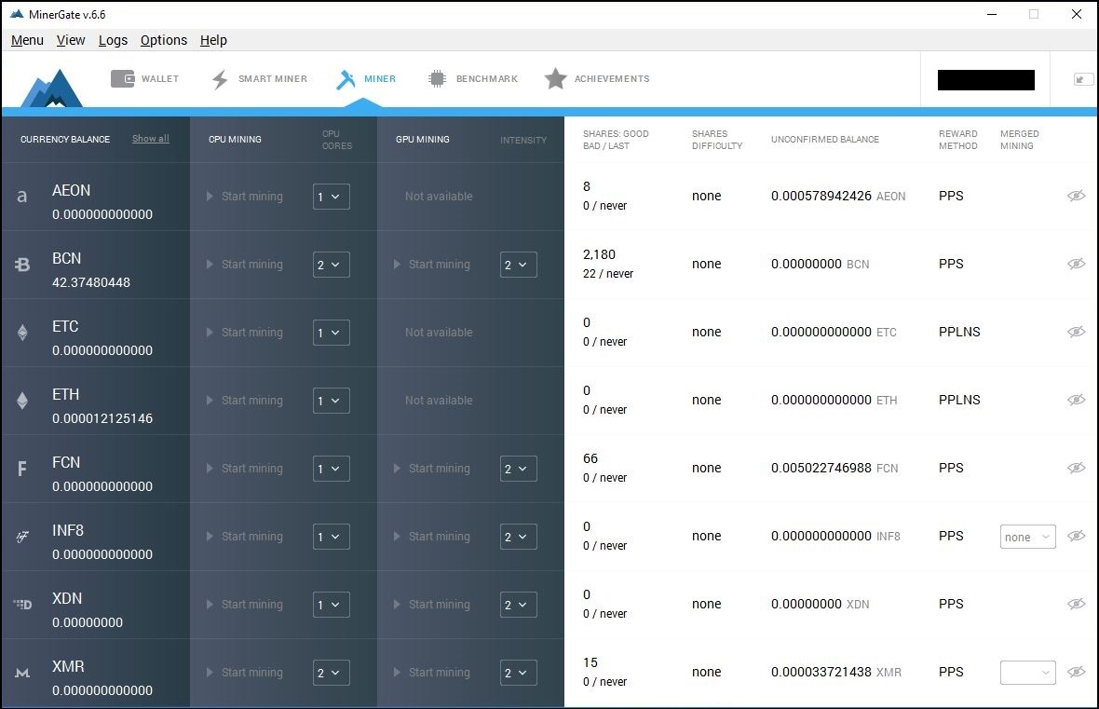Switch to the Achievements tab label
Viewport: 1099px width, 709px height.
coord(612,78)
